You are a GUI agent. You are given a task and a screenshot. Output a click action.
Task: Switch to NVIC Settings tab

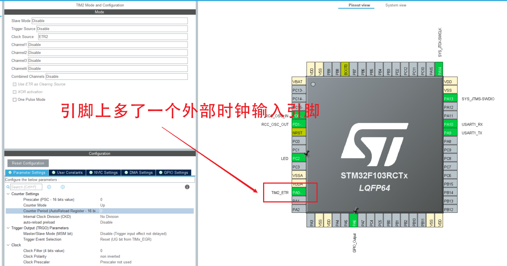(103, 173)
